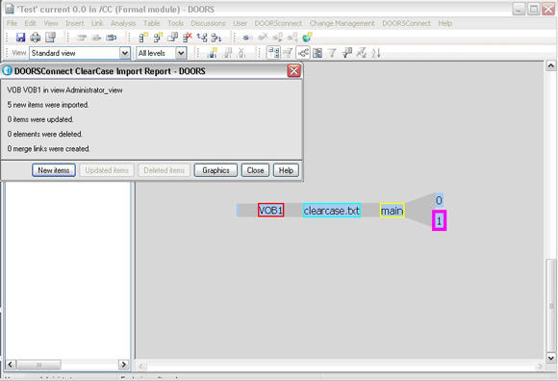Click the sort A-Z icon
The width and height of the screenshot is (558, 381).
[x=376, y=53]
